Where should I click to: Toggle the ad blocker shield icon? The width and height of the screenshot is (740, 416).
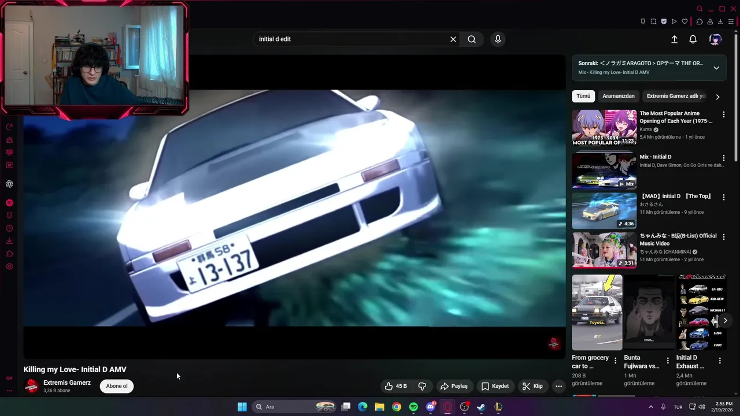point(664,21)
